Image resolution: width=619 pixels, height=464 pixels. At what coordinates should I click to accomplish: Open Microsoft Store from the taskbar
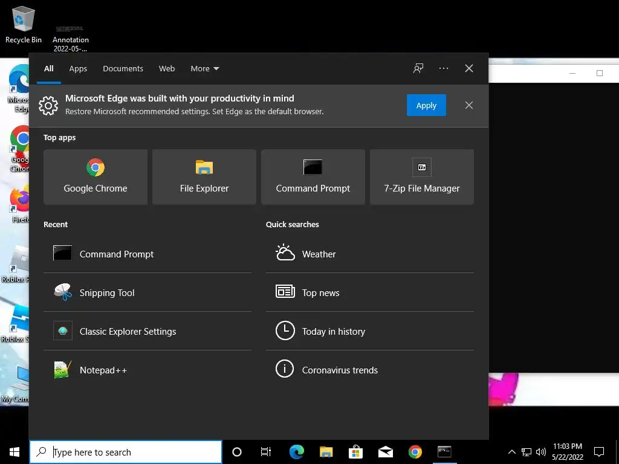click(x=355, y=452)
